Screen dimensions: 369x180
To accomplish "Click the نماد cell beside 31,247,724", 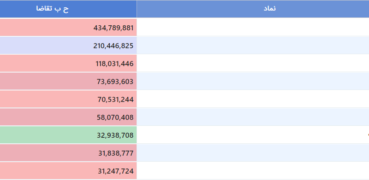I will coord(253,171).
